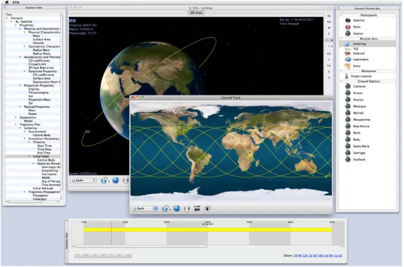Viewport: 404px width, 267px height.
Task: Select the Satellite participant icon
Action: [x=348, y=20]
